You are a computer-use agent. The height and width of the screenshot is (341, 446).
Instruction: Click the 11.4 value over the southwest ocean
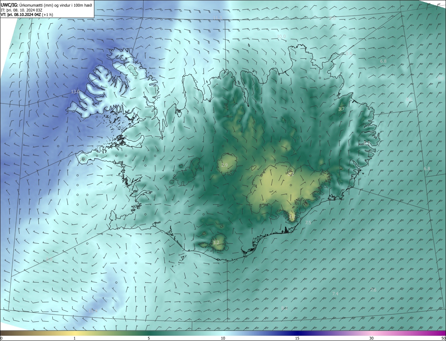point(93,311)
